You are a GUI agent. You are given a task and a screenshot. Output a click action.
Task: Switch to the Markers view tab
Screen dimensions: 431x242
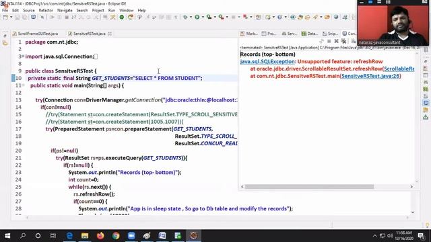tap(249, 34)
